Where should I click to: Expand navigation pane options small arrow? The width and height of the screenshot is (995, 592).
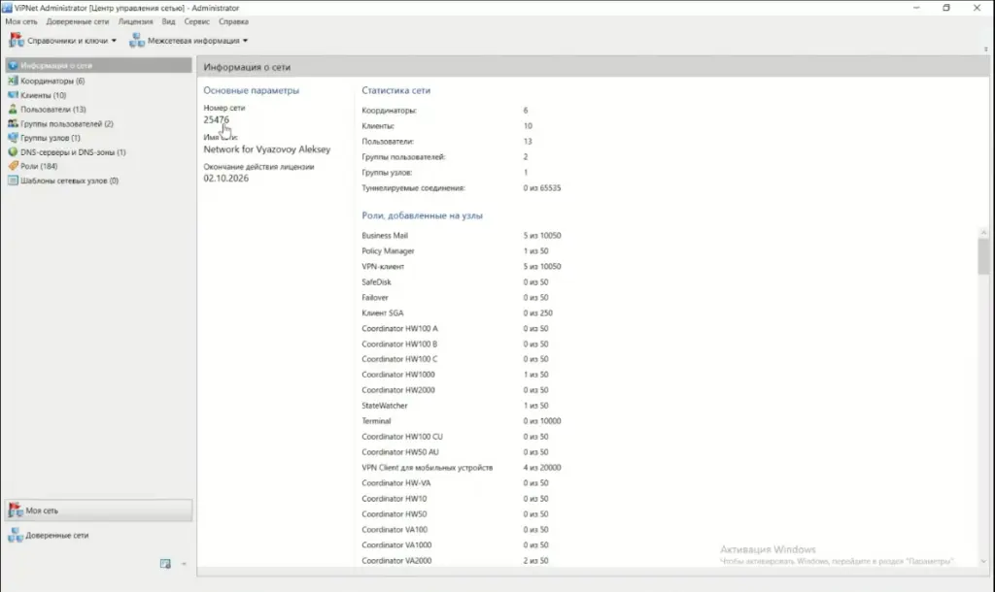pyautogui.click(x=184, y=564)
